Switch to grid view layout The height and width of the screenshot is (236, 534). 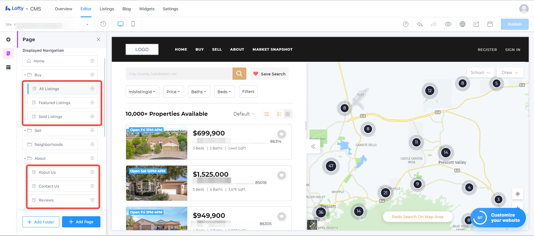288,114
